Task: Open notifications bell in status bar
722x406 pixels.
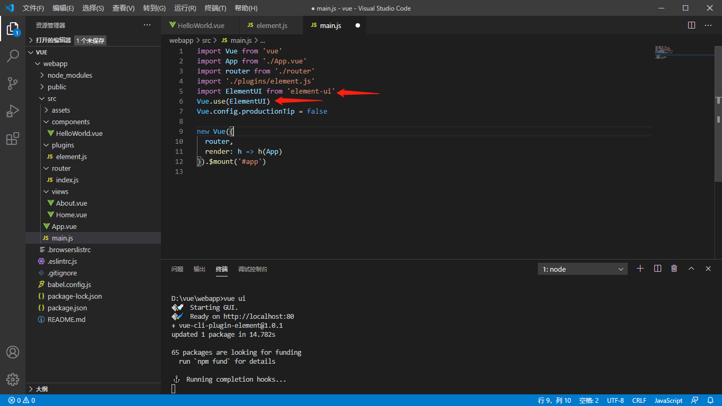Action: [710, 400]
